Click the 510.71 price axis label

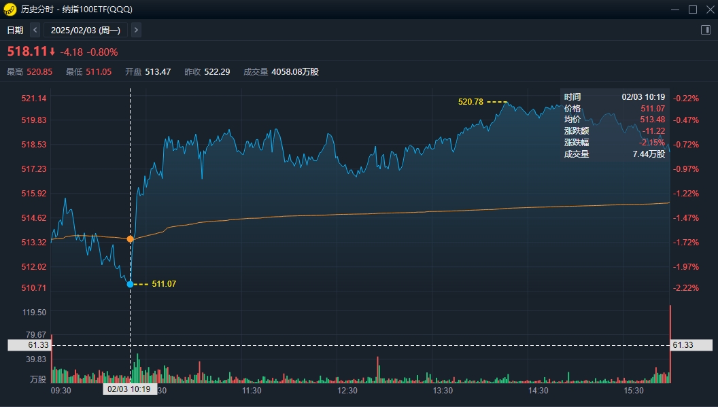coord(34,287)
